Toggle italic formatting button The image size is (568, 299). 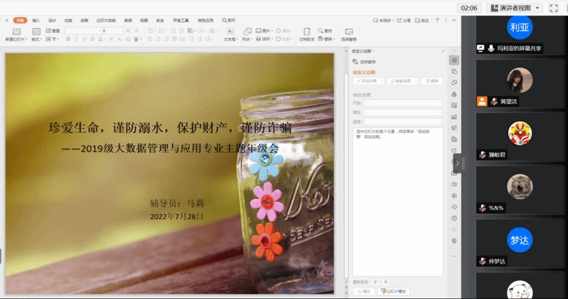76,39
